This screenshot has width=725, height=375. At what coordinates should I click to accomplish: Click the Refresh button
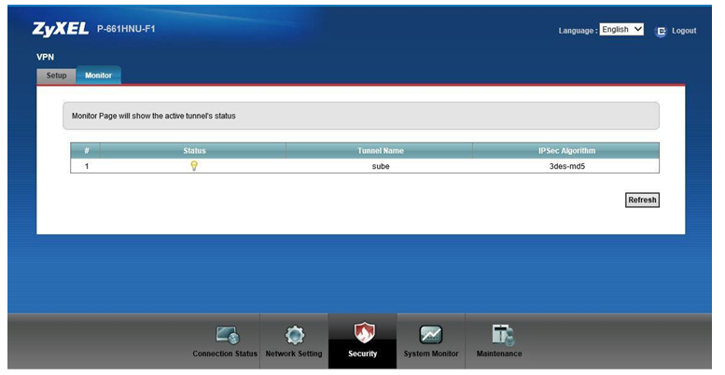click(x=642, y=200)
